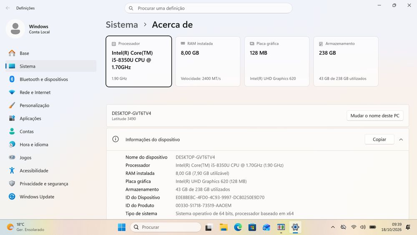Open Microsoft Store from the taskbar

coord(252,227)
